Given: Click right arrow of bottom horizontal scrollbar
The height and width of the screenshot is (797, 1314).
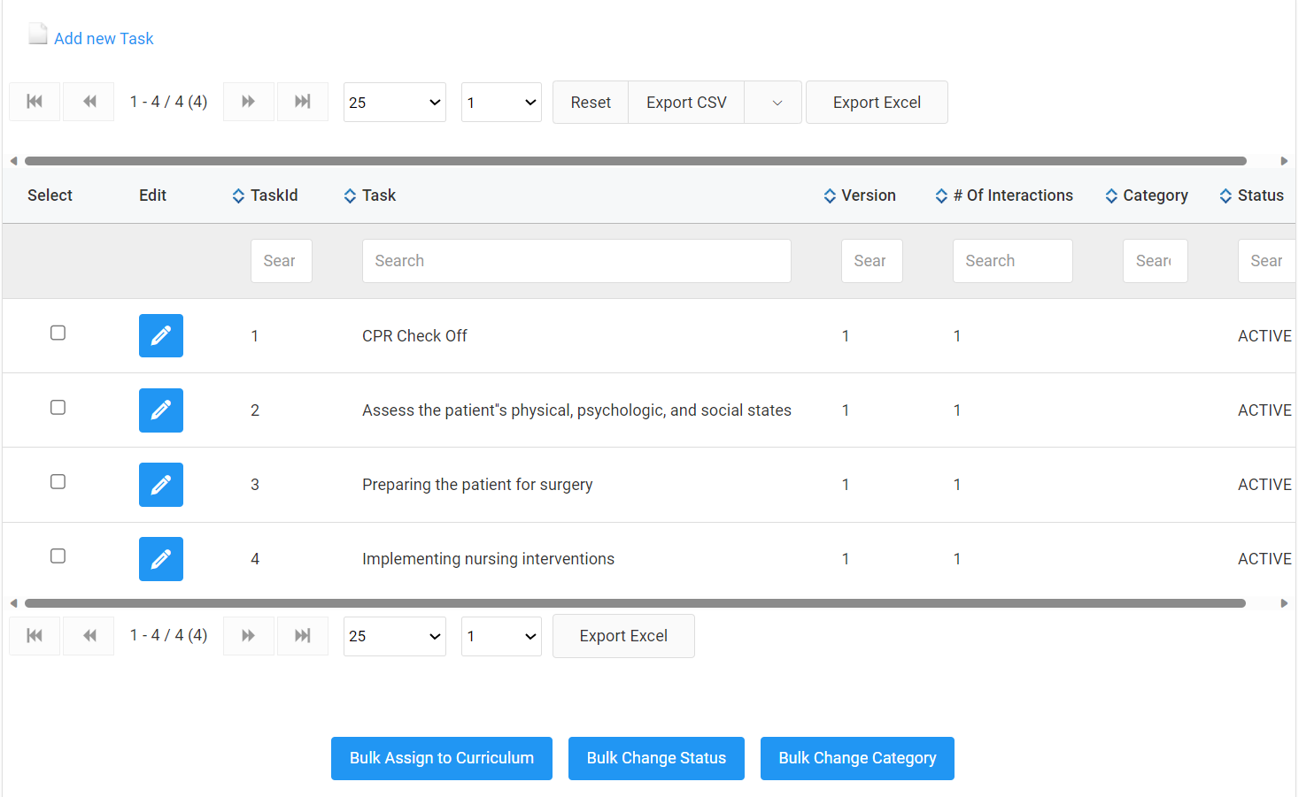Looking at the screenshot, I should point(1284,603).
